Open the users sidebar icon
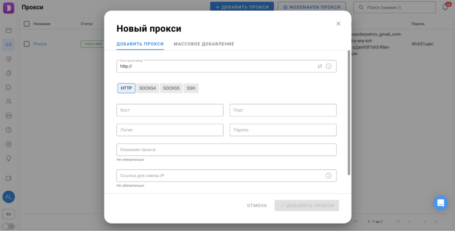Viewport: 455px width, 231px height. pyautogui.click(x=9, y=102)
